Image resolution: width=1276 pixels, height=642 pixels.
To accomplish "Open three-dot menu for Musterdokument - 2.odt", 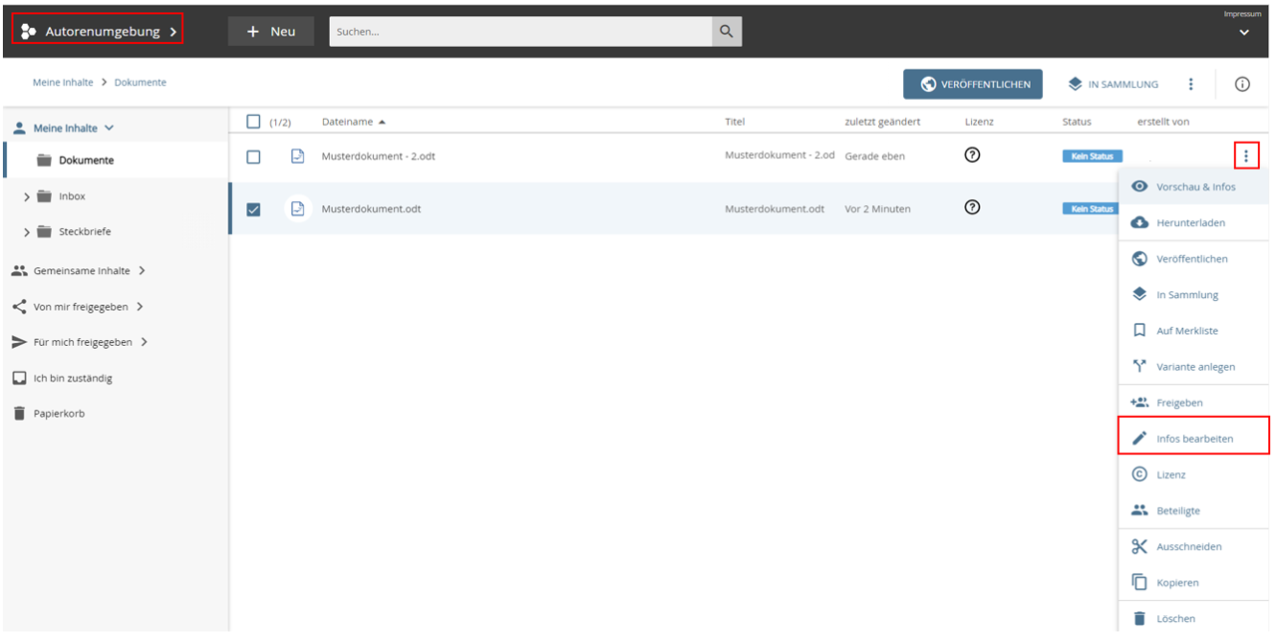I will pyautogui.click(x=1245, y=156).
